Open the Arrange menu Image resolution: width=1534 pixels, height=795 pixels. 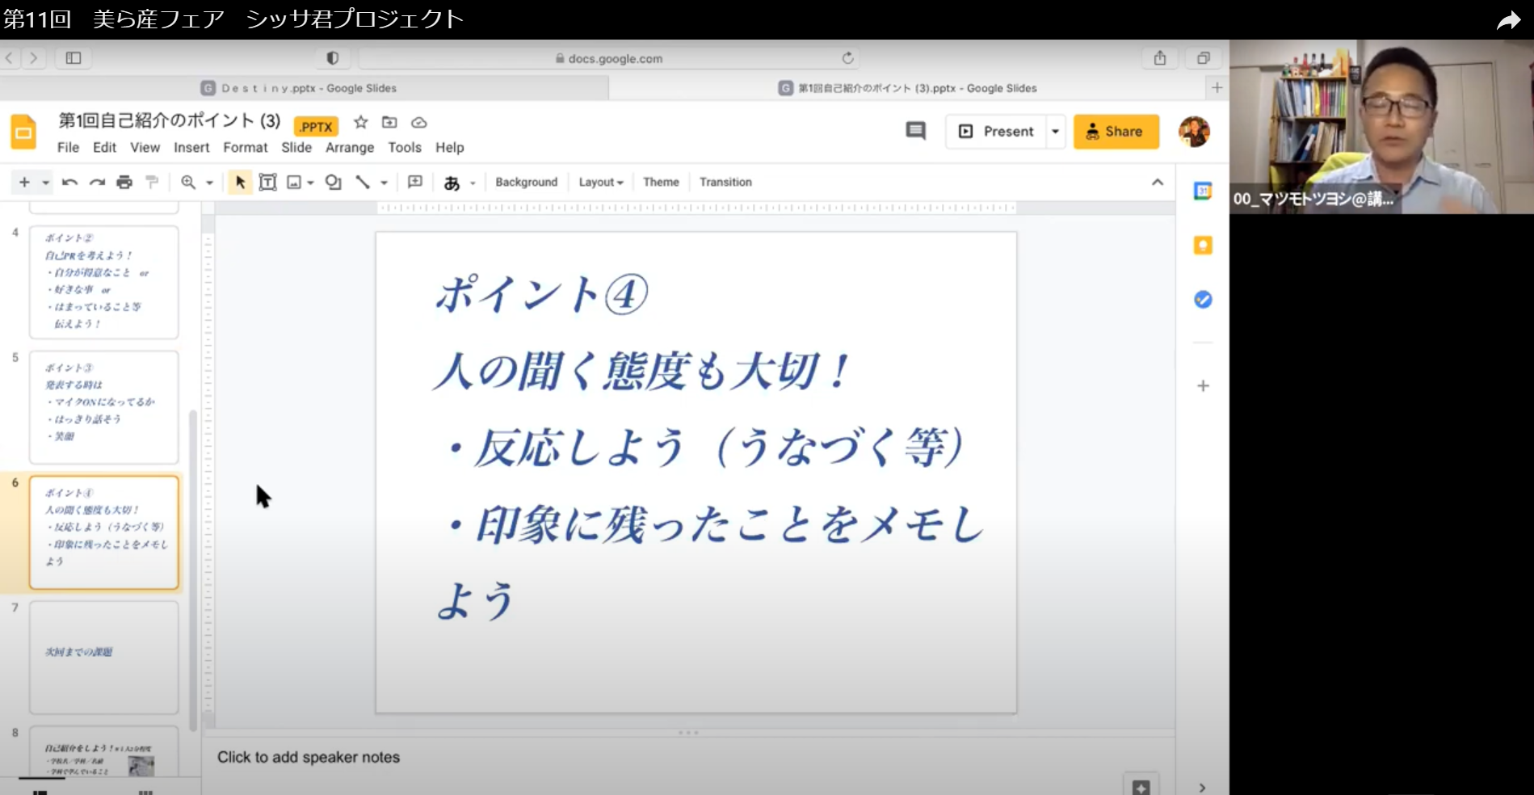tap(350, 148)
